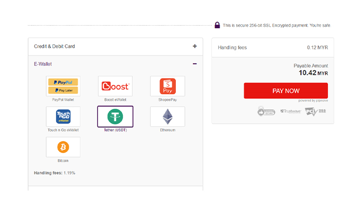361x206 pixels.
Task: Click the Boost eWallet label text
Action: point(116,100)
